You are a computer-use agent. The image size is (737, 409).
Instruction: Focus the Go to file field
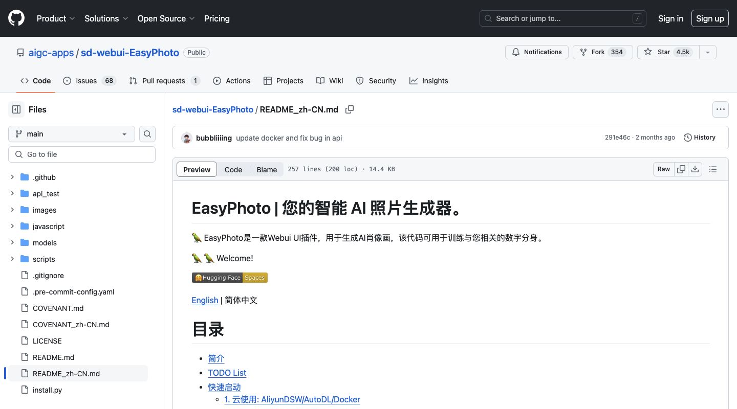click(82, 154)
